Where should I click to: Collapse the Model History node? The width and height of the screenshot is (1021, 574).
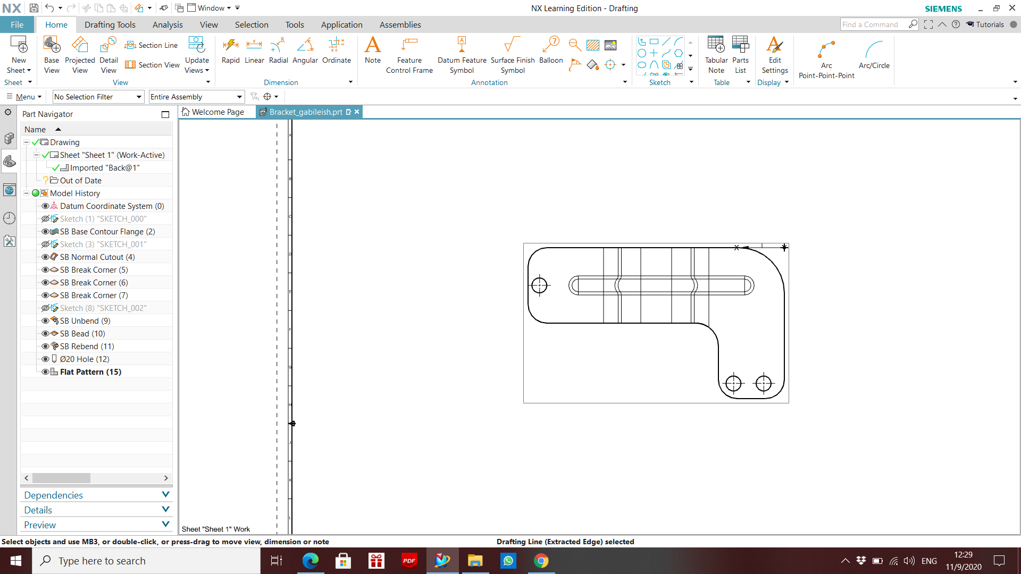(27, 193)
